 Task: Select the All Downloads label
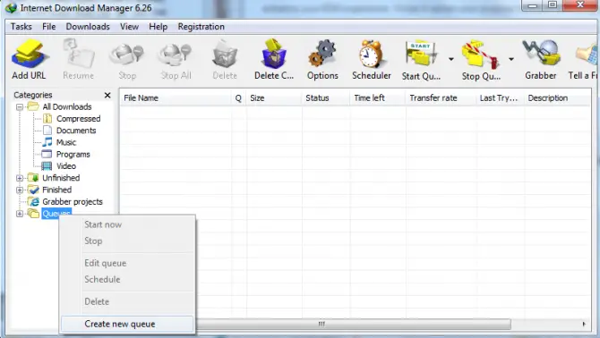(67, 107)
